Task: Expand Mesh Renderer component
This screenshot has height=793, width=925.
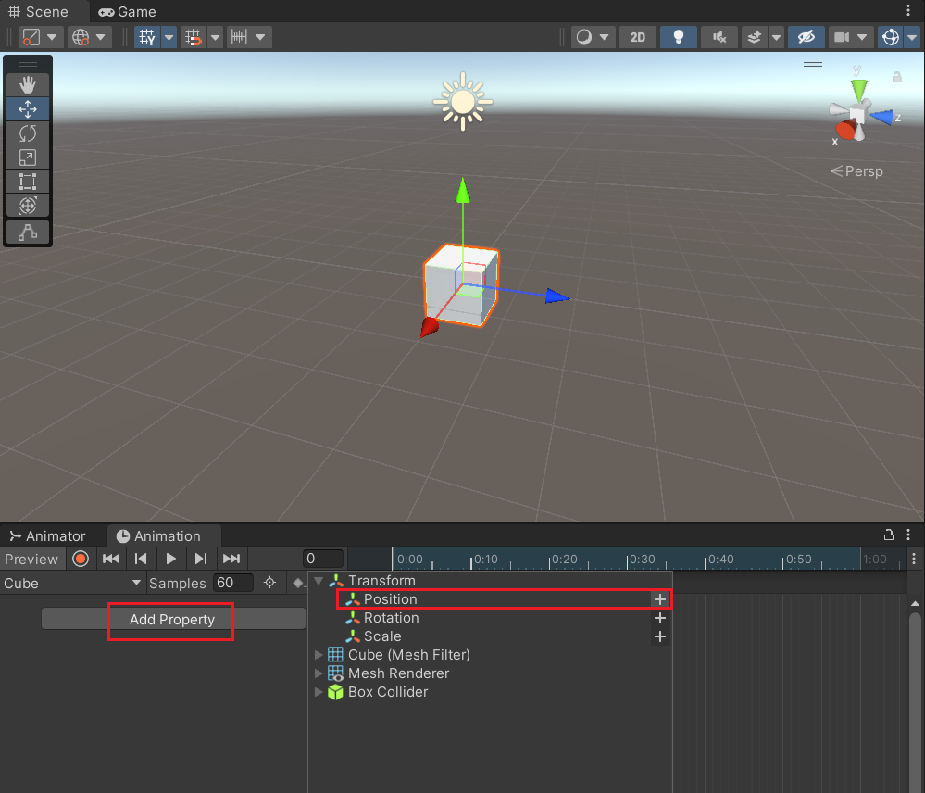Action: click(x=319, y=673)
